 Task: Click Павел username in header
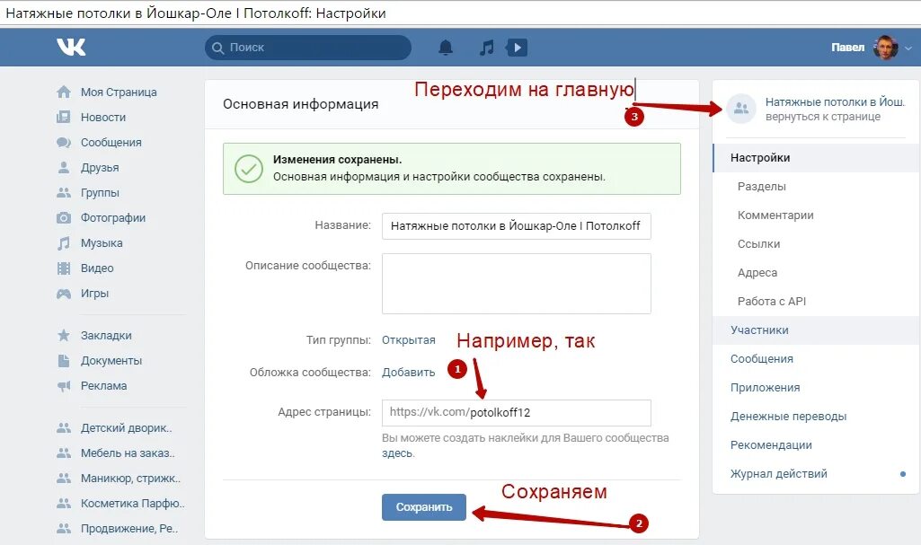click(847, 48)
